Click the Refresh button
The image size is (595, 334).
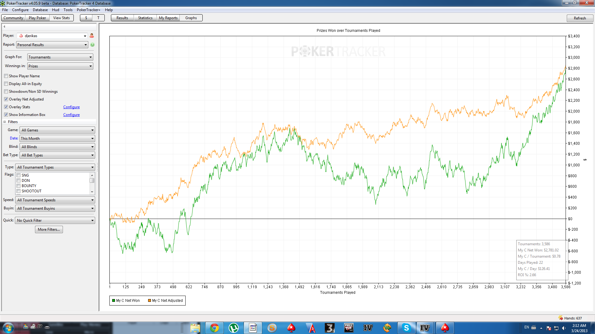tap(580, 18)
